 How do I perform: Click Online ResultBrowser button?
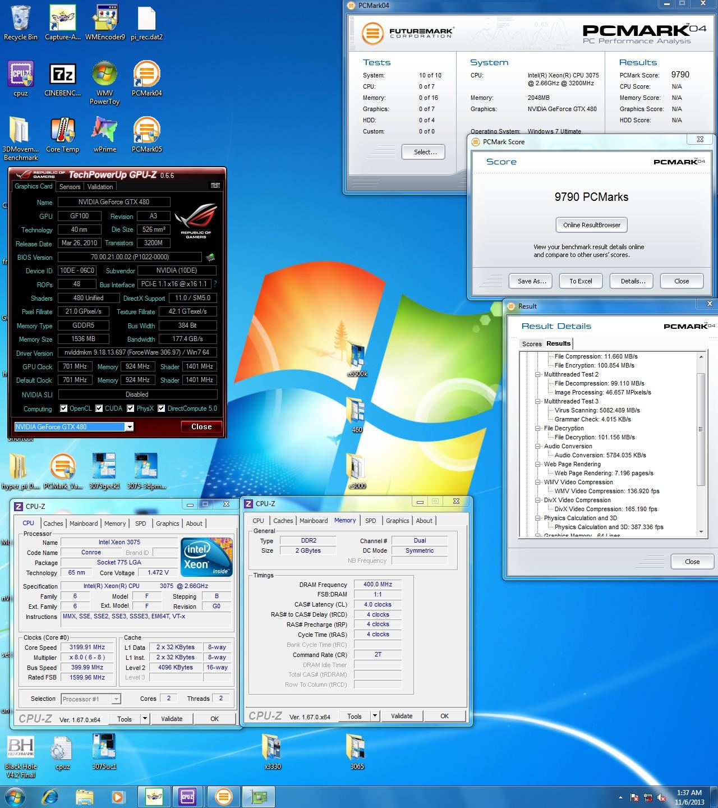tap(592, 225)
